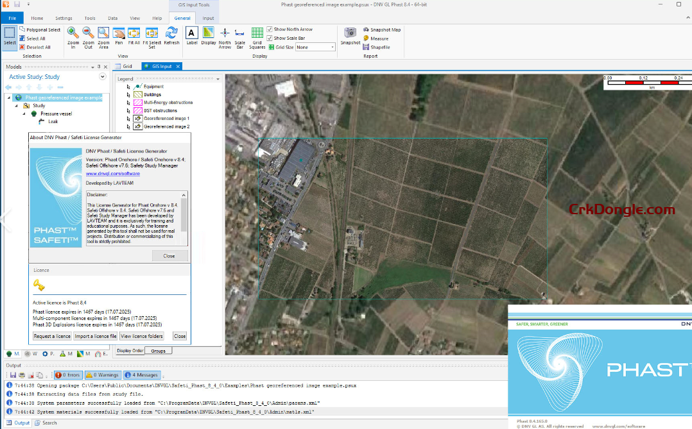Click Request a licence button
This screenshot has height=429, width=692.
(52, 336)
